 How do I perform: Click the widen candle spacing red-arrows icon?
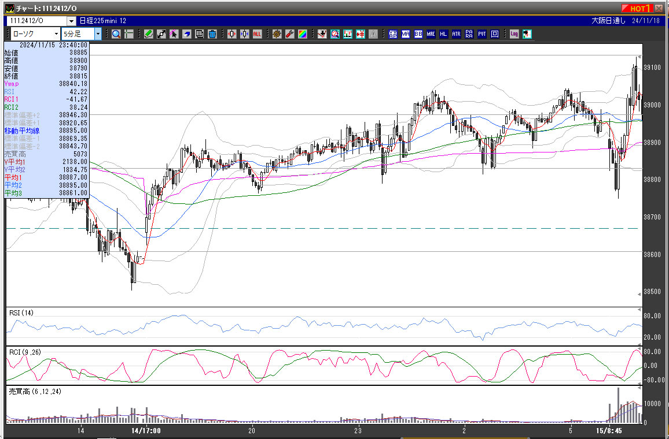(x=231, y=34)
